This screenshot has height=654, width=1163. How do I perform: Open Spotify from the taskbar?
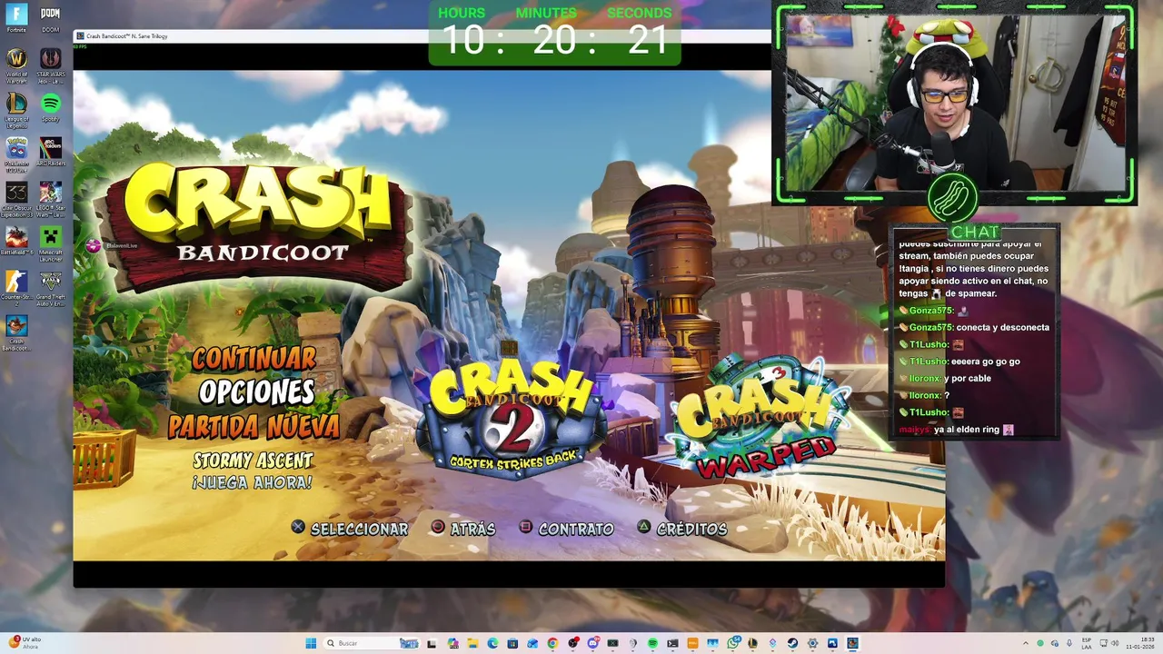point(652,643)
